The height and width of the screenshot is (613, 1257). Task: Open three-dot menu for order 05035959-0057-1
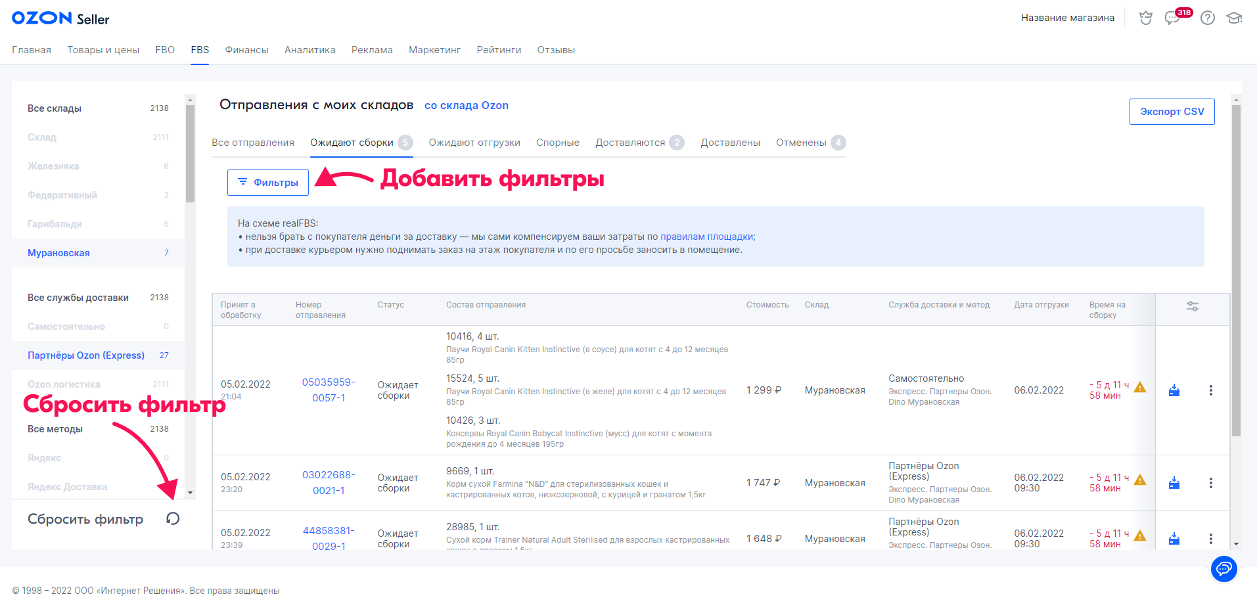click(x=1211, y=390)
